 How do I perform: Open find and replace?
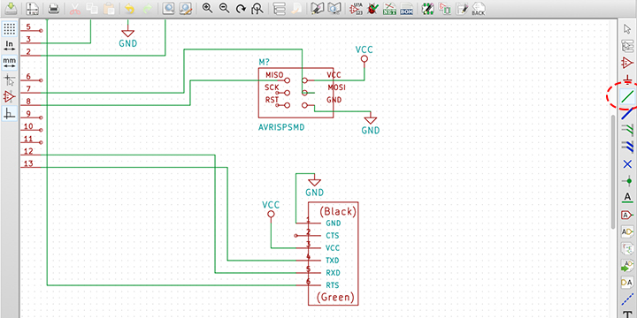tap(185, 8)
